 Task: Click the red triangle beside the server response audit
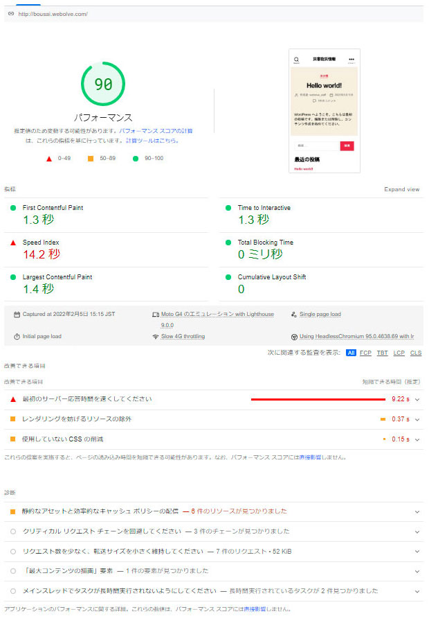(x=13, y=399)
